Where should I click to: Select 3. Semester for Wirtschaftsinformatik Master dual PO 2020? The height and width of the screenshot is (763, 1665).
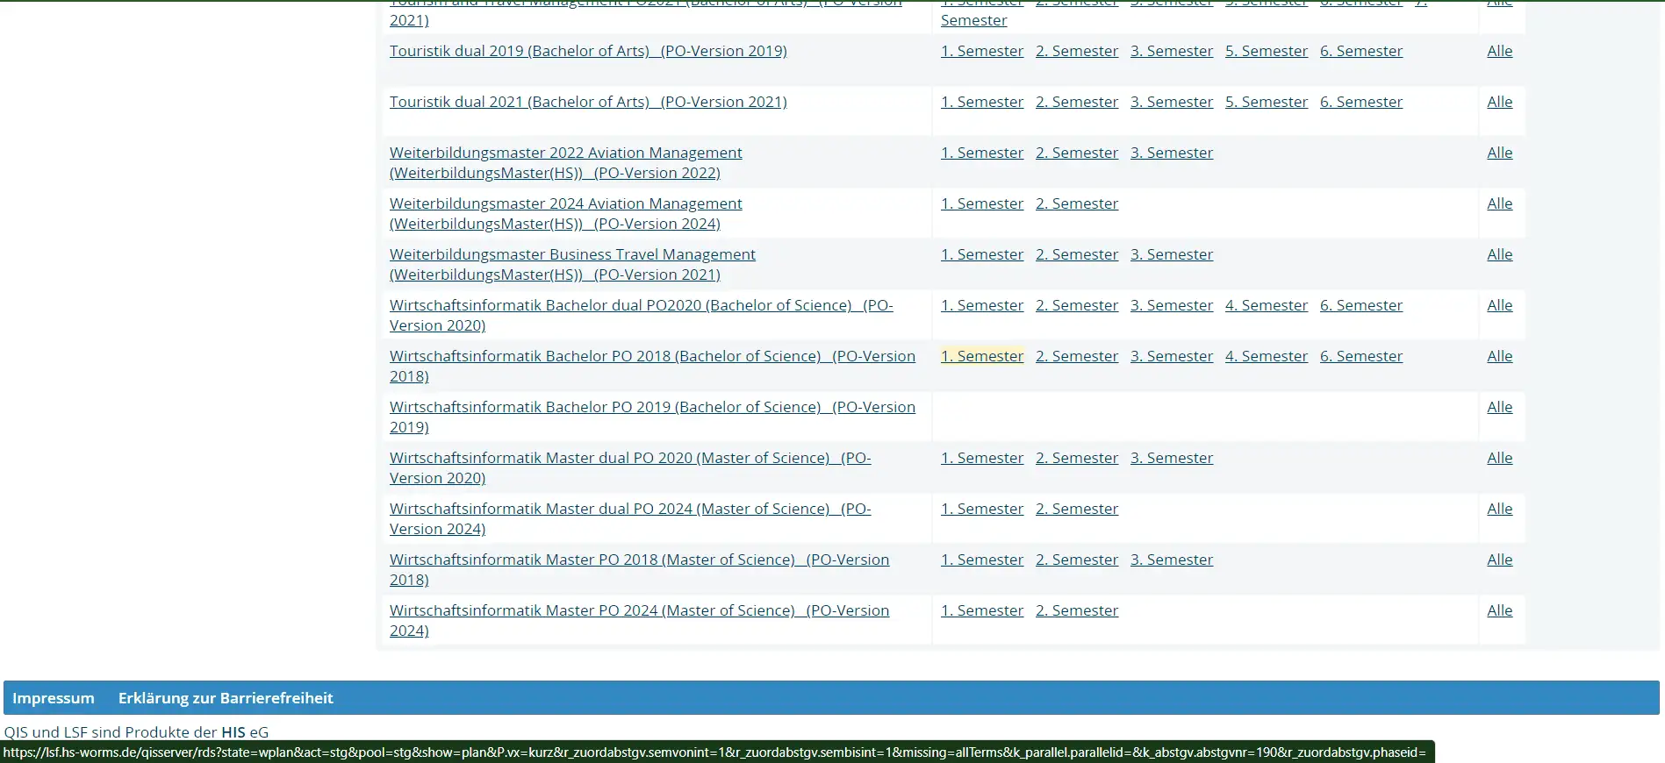pyautogui.click(x=1171, y=458)
